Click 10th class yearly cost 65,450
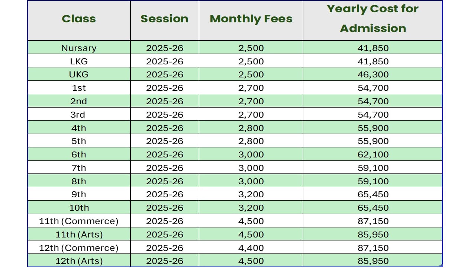455x268 pixels. [x=373, y=208]
